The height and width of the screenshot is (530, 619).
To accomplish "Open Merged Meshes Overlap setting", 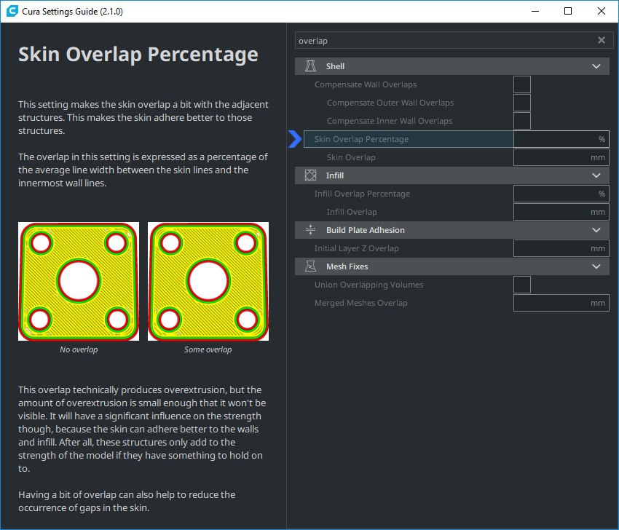I will tap(360, 303).
